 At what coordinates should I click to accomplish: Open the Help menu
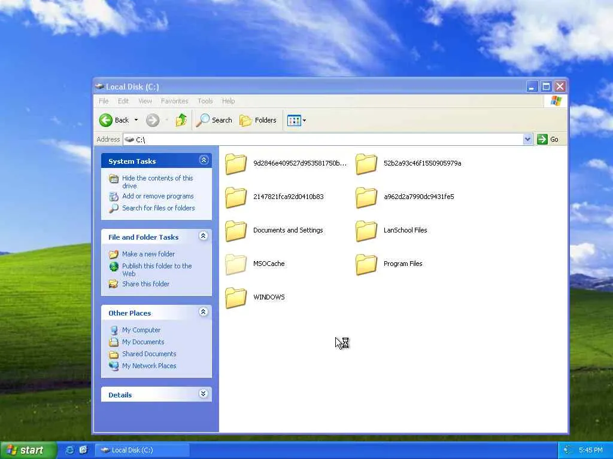click(228, 101)
